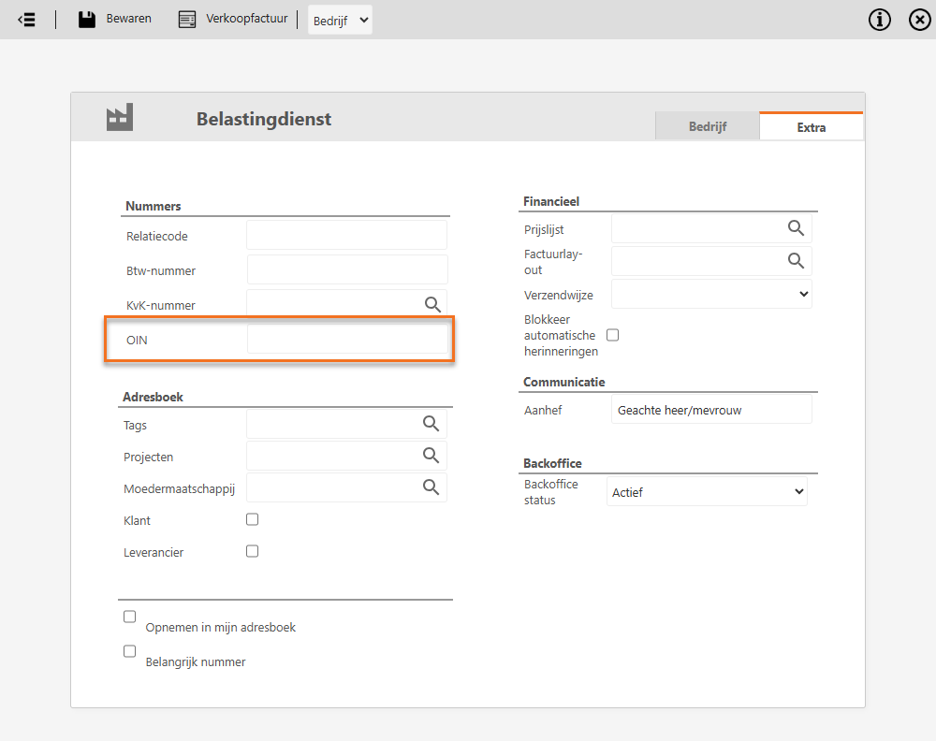Open the Bedrijf dropdown in the toolbar
Viewport: 936px width, 741px height.
[x=340, y=21]
